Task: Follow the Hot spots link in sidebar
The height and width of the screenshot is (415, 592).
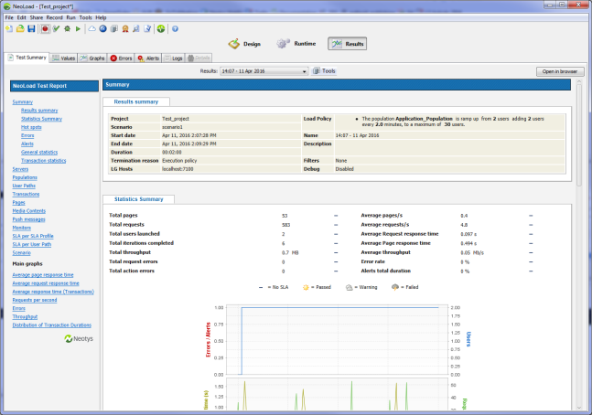Action: click(x=30, y=128)
